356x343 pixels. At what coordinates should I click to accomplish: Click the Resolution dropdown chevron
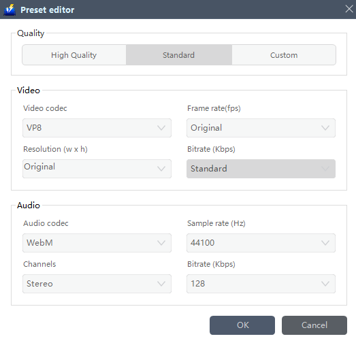point(161,169)
